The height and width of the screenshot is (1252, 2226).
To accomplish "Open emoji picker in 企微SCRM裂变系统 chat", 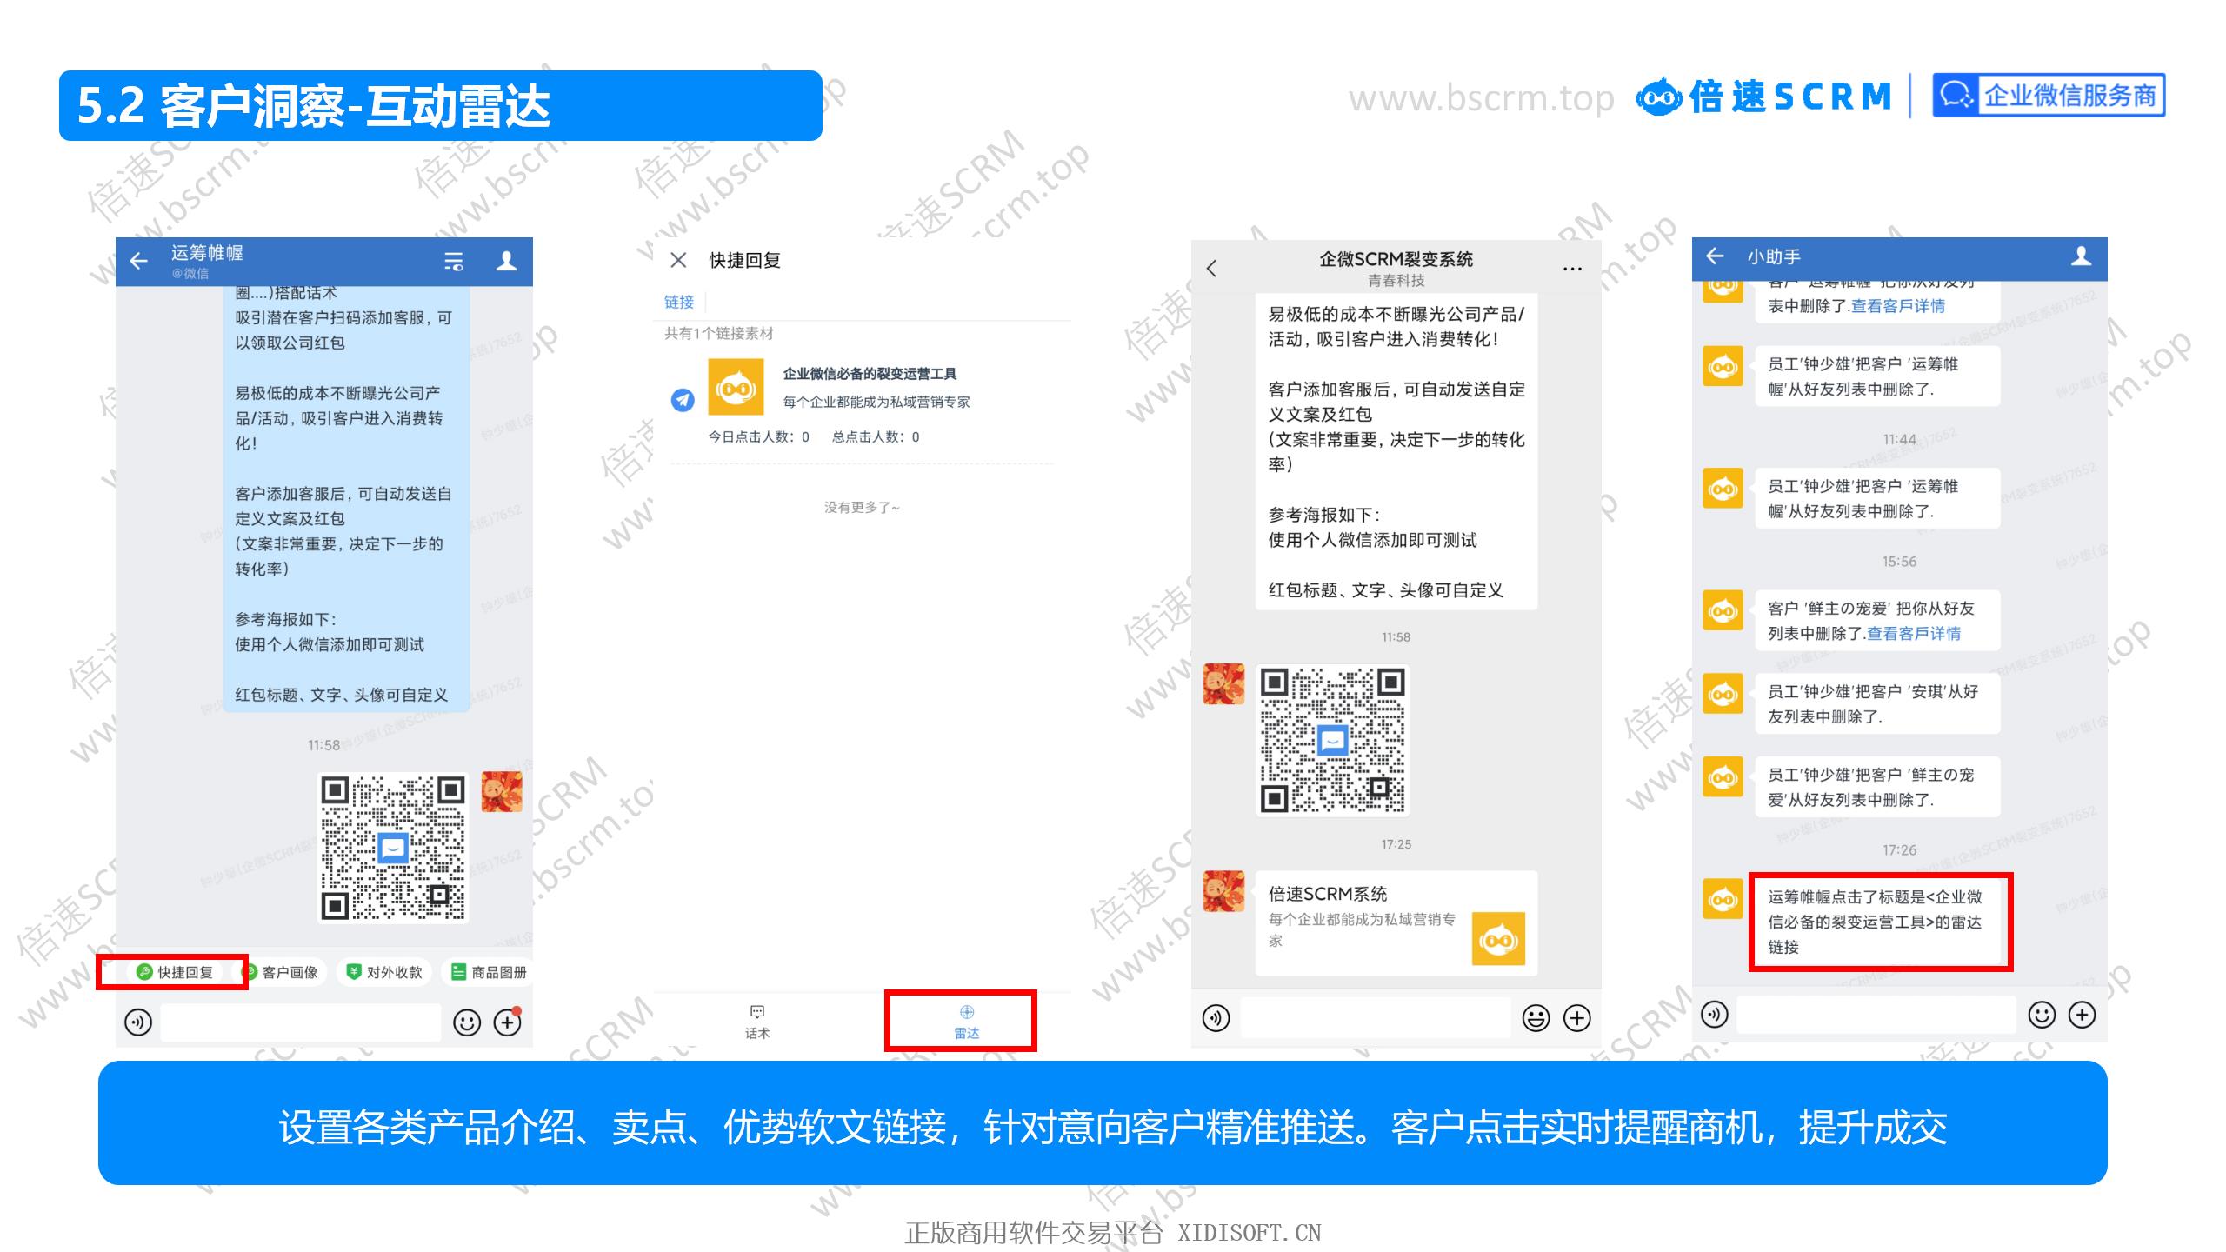I will (1536, 1017).
